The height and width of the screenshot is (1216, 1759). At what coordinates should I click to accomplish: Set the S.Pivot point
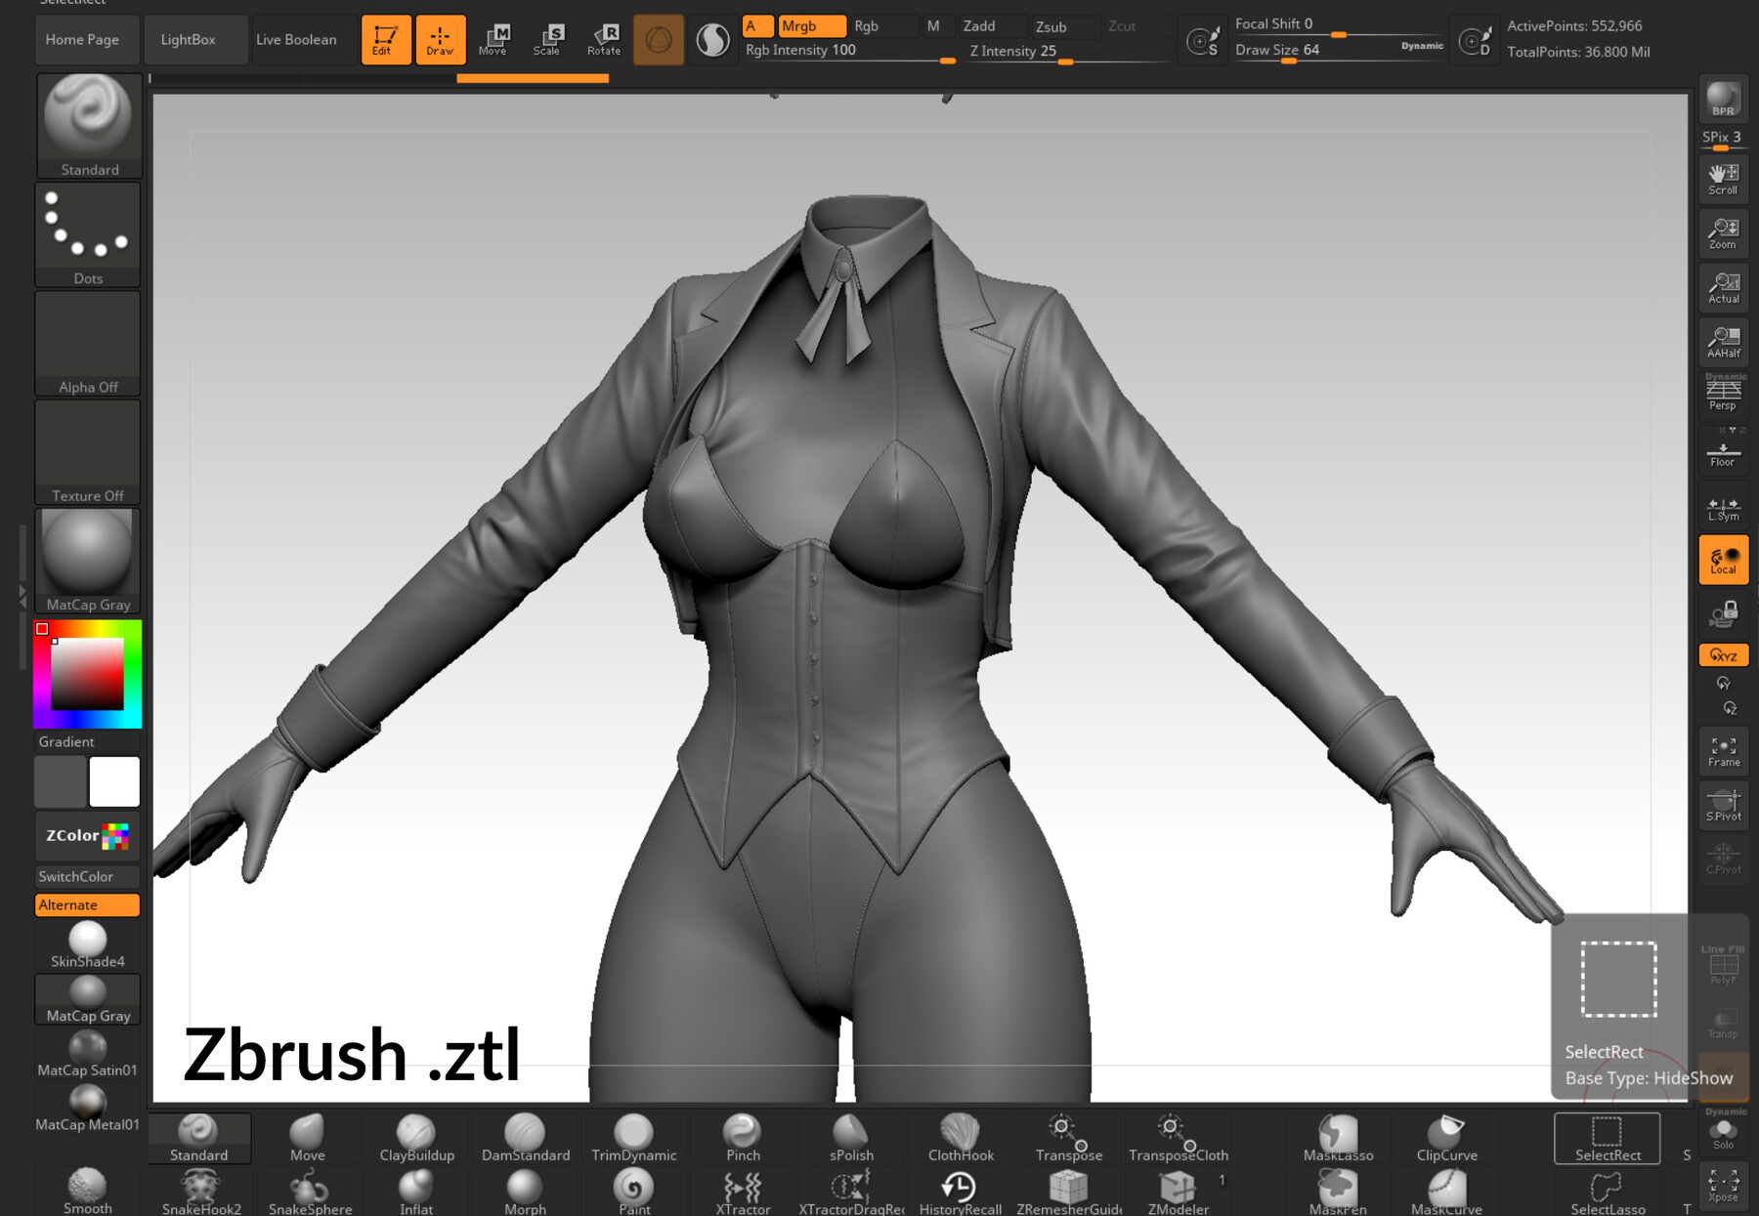[1723, 805]
